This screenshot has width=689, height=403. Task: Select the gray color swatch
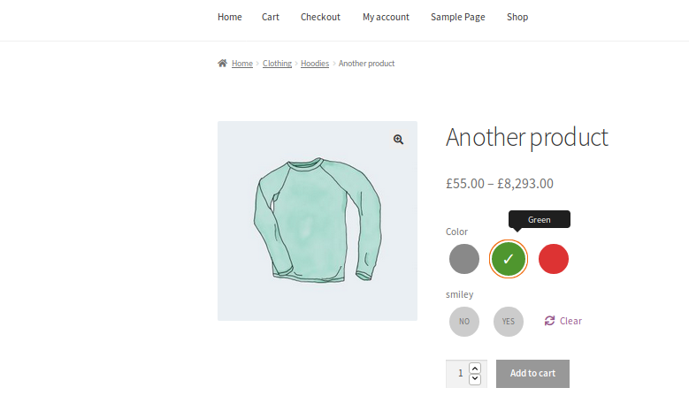pyautogui.click(x=464, y=259)
